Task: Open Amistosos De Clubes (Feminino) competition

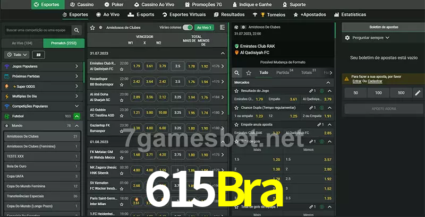Action: tap(42, 146)
